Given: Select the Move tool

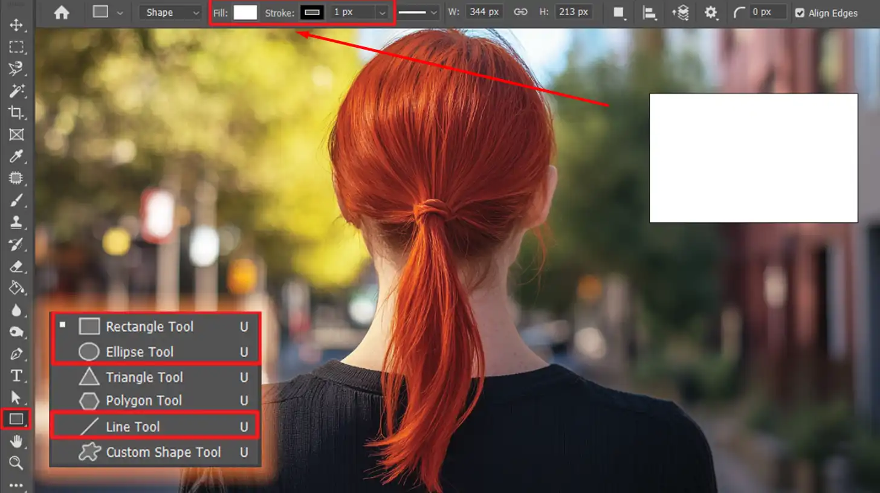Looking at the screenshot, I should [x=16, y=25].
